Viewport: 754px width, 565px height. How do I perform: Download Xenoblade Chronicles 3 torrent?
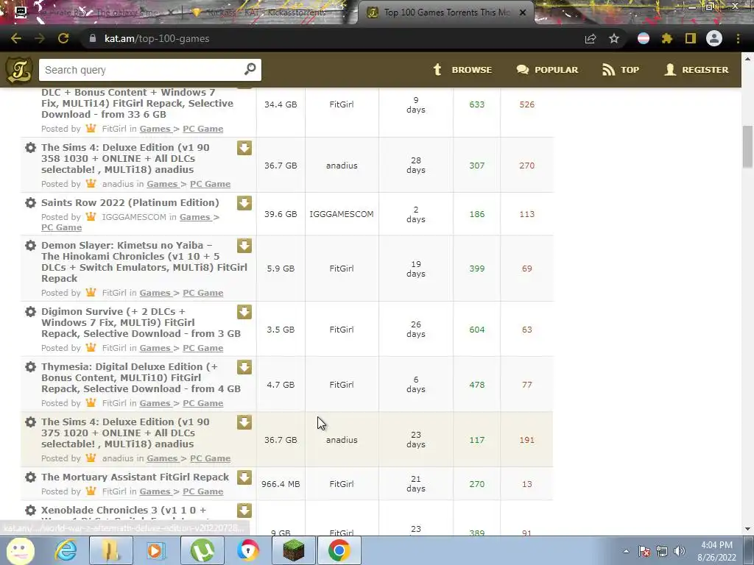(x=244, y=511)
